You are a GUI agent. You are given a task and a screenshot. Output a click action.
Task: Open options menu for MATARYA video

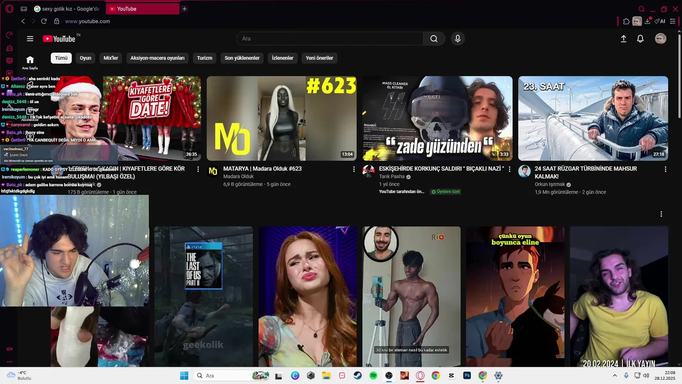tap(354, 169)
